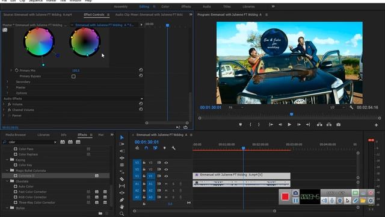
Task: Reset the Volume audio effect
Action: click(x=141, y=104)
